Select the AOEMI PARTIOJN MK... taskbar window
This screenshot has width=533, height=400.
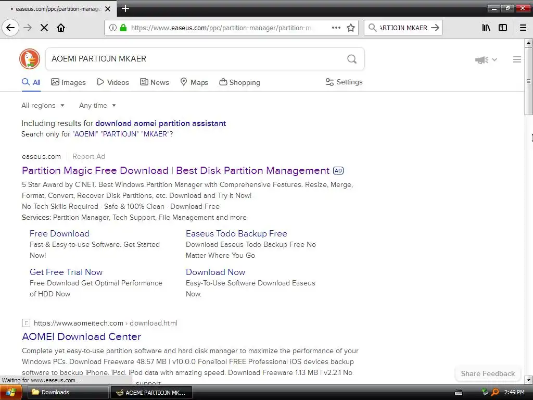coord(151,393)
